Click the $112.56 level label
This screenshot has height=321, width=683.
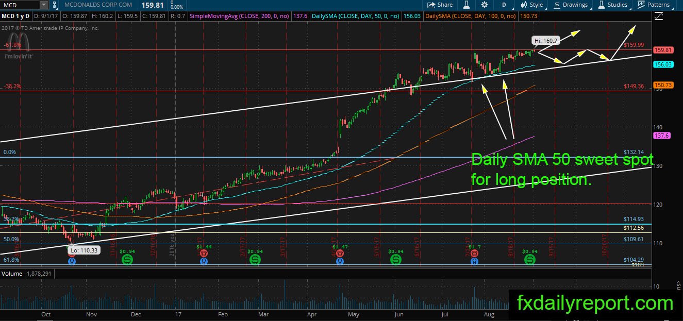click(x=633, y=228)
